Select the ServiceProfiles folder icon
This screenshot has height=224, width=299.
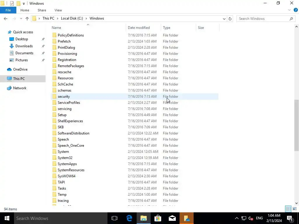point(54,102)
